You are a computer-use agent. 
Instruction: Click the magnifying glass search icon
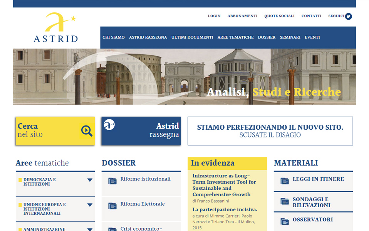click(87, 131)
